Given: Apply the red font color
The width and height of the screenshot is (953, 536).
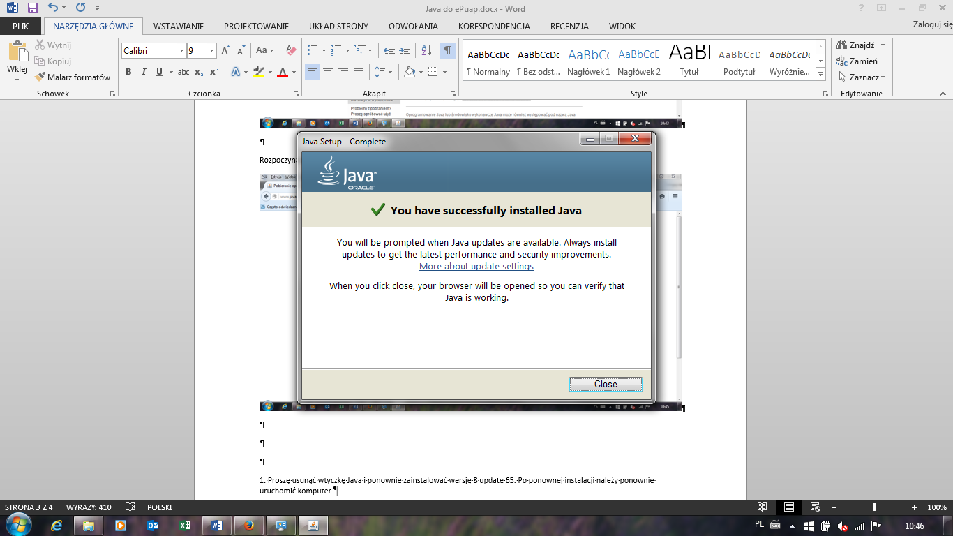Looking at the screenshot, I should [x=283, y=72].
